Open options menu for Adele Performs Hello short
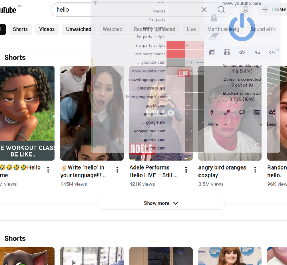The height and width of the screenshot is (265, 287). (x=186, y=170)
